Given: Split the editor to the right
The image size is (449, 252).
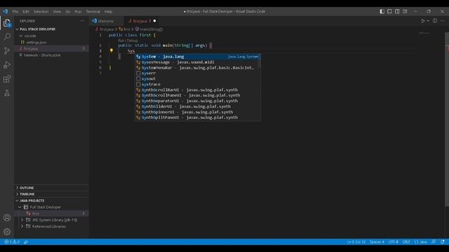Looking at the screenshot, I should tap(435, 21).
